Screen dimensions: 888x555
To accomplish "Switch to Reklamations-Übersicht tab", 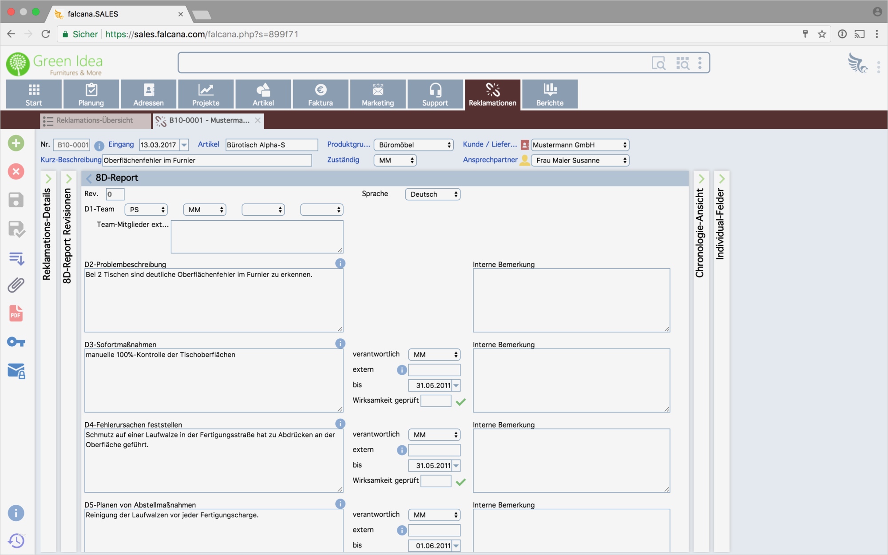I will click(x=95, y=120).
